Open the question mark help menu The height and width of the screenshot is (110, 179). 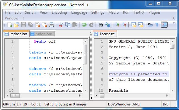(23, 18)
